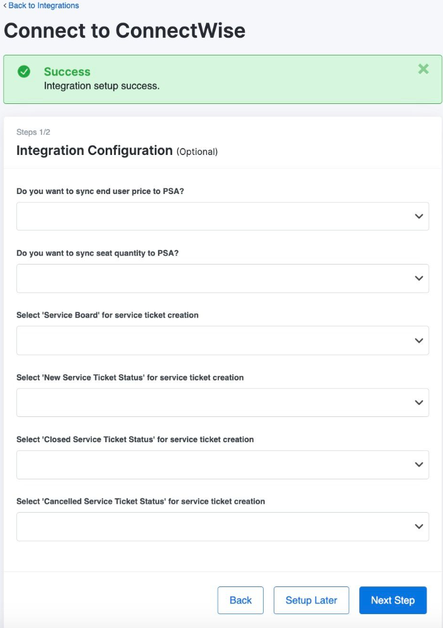Image resolution: width=443 pixels, height=628 pixels.
Task: Open the Closed Service Ticket Status field
Action: click(x=223, y=465)
